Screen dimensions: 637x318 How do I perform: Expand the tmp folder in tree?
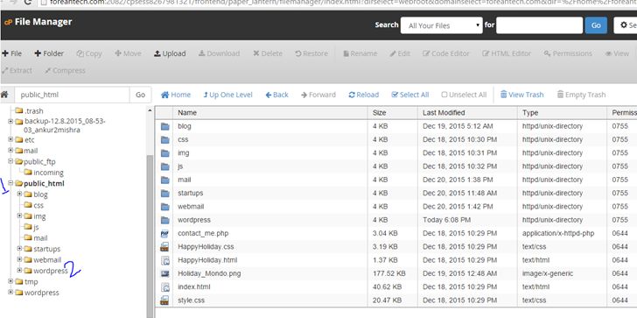coord(10,281)
